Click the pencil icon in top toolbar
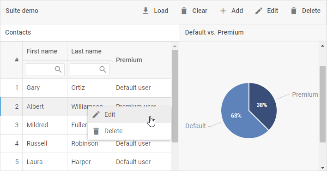The width and height of the screenshot is (327, 171). tap(259, 11)
